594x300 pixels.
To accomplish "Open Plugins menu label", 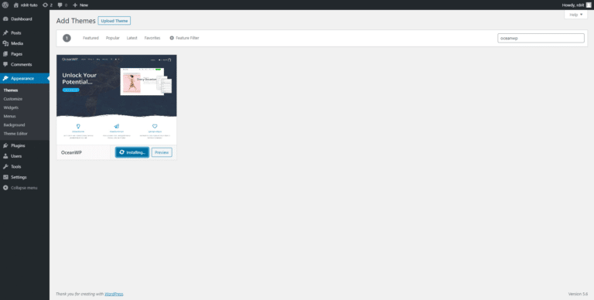I will coord(18,145).
